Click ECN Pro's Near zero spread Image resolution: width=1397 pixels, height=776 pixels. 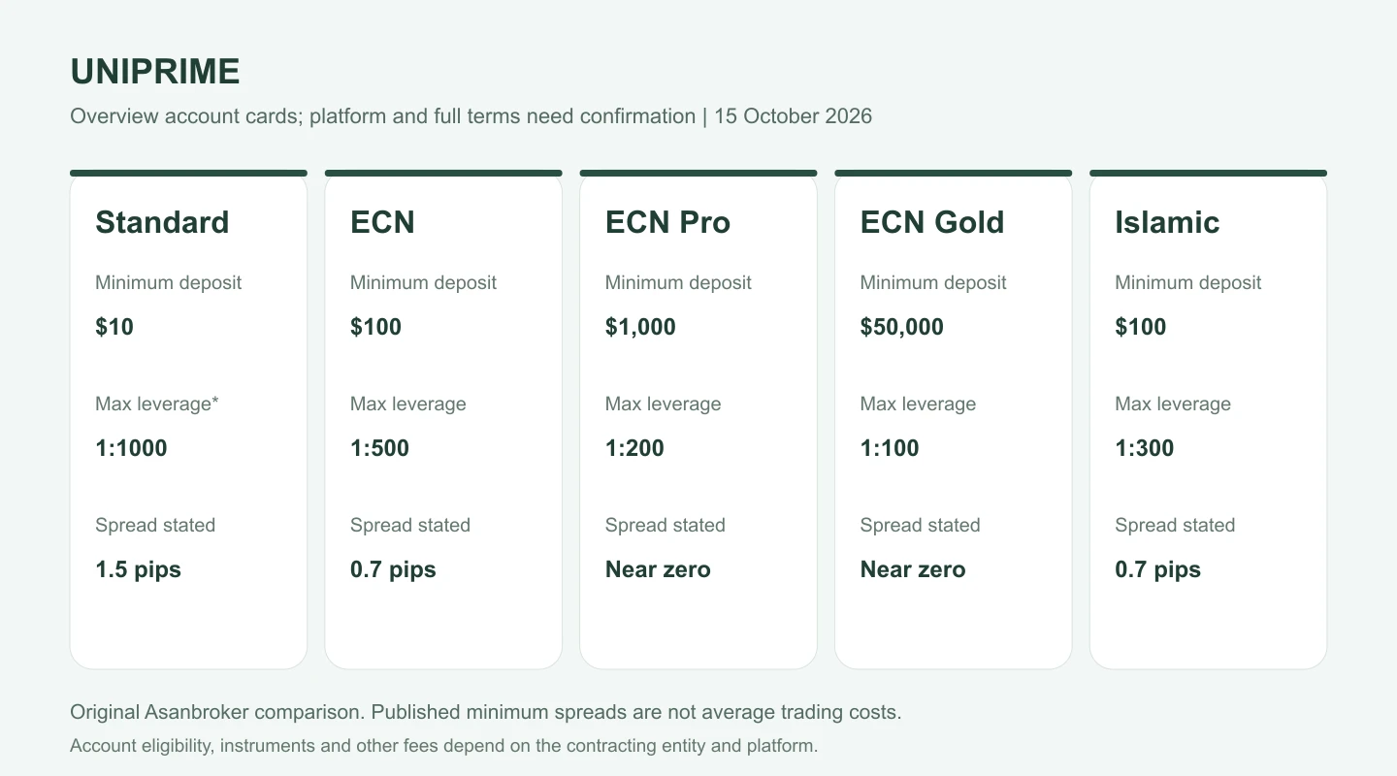pos(658,569)
